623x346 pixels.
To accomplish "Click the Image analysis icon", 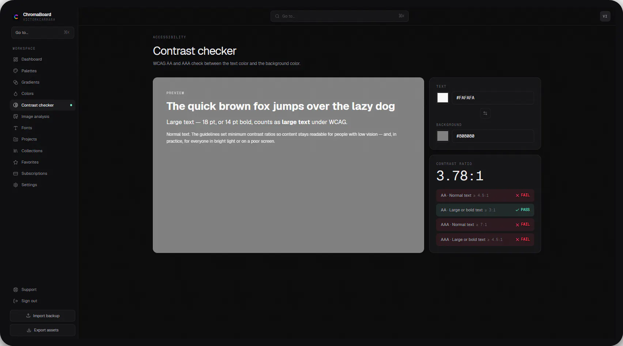I will click(15, 116).
